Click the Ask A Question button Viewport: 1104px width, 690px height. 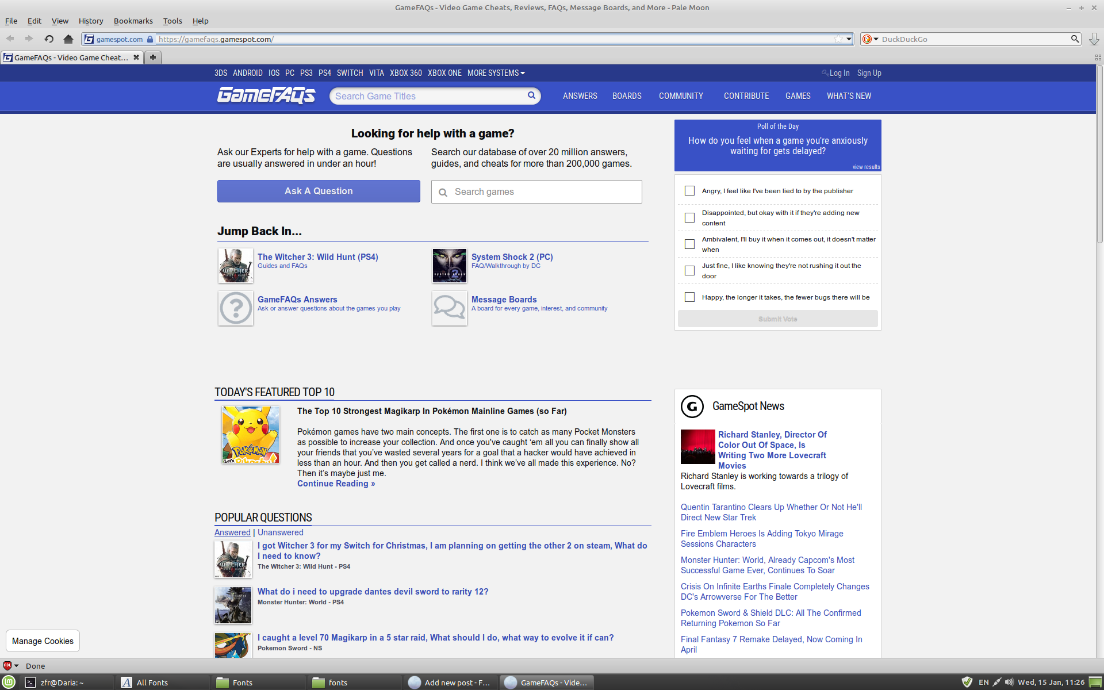click(319, 191)
